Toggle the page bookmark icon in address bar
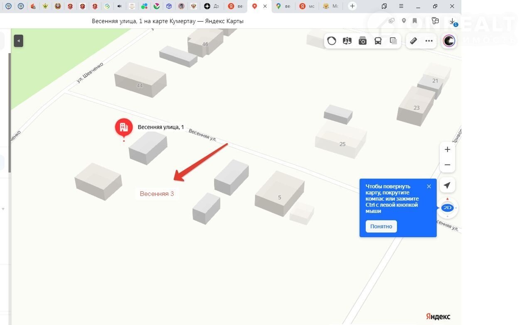 [x=415, y=21]
